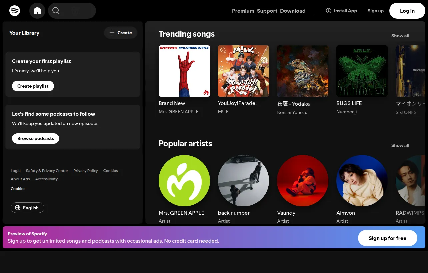Open the Support menu item
Viewport: 428px width, 273px height.
tap(267, 11)
